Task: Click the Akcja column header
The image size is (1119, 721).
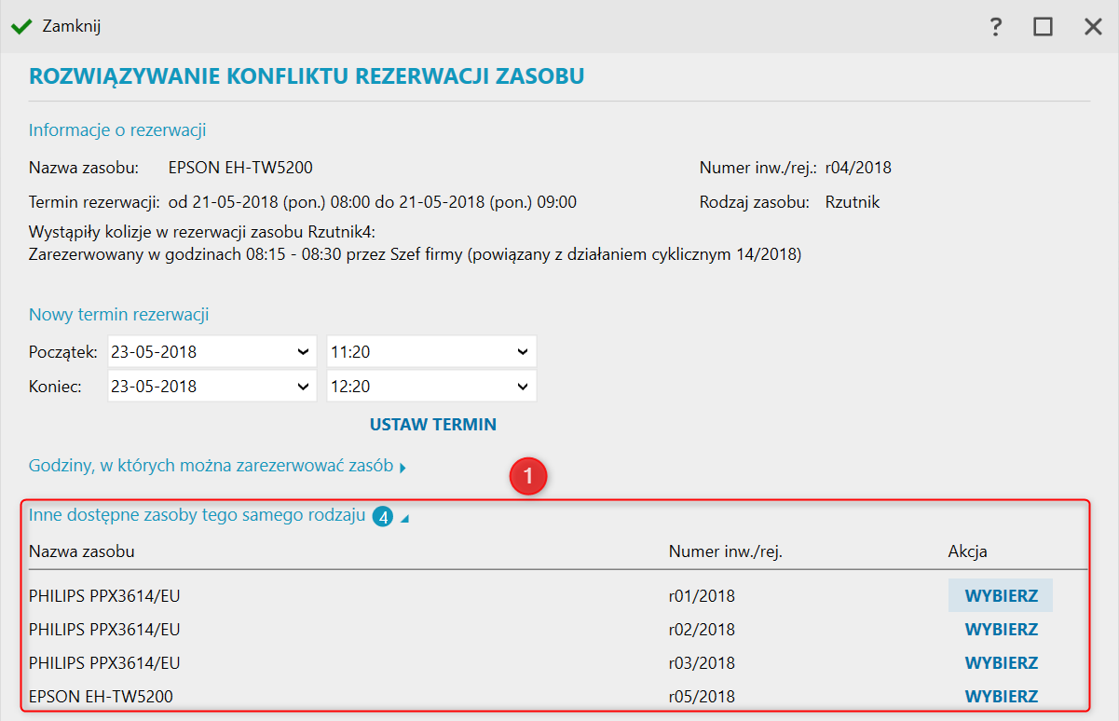Action: [x=968, y=551]
